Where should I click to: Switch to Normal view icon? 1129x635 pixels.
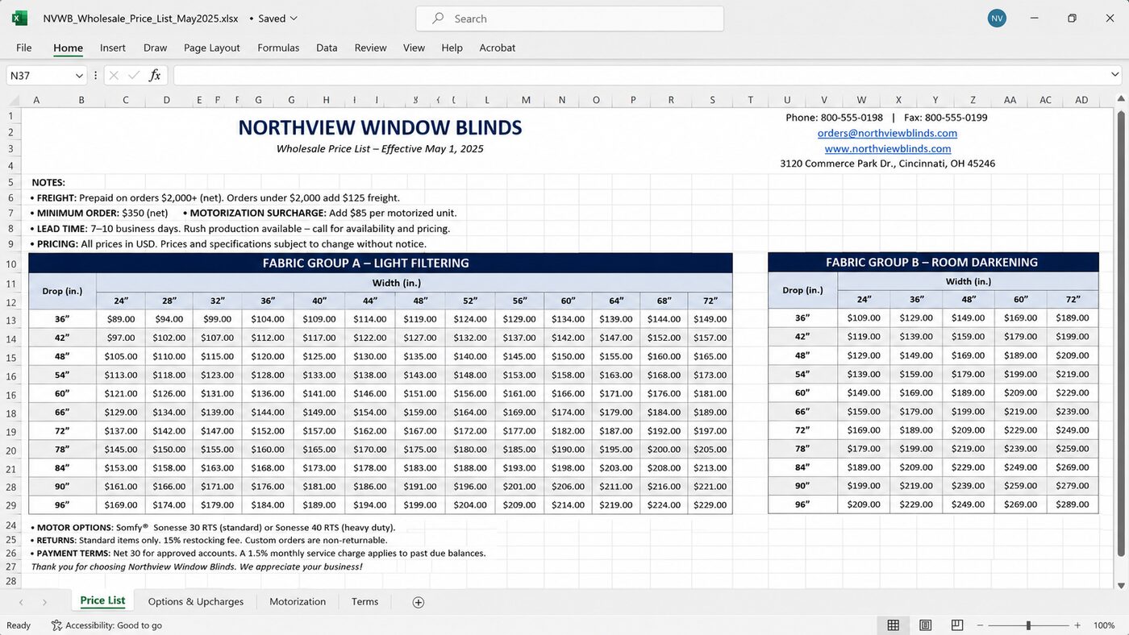[x=893, y=625]
